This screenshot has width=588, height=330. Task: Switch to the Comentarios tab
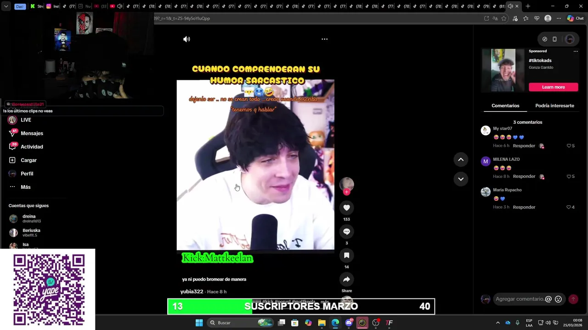pyautogui.click(x=505, y=106)
